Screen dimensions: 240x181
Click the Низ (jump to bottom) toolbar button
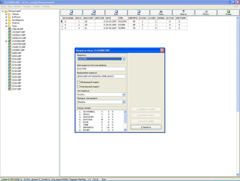pyautogui.click(x=139, y=13)
